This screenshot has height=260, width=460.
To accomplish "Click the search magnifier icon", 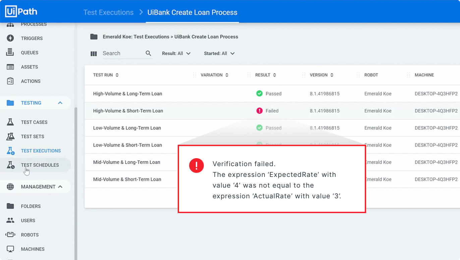I will (x=149, y=53).
